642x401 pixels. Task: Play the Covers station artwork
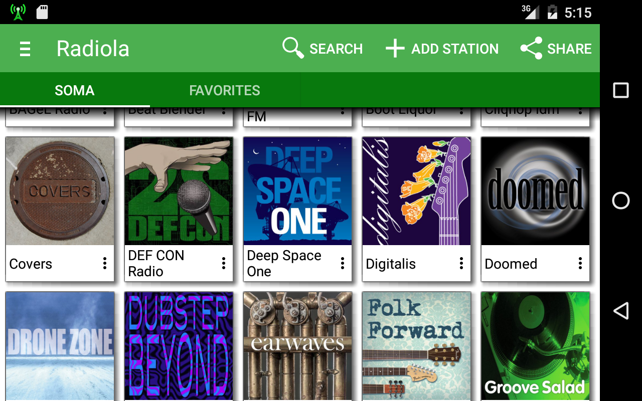point(60,191)
